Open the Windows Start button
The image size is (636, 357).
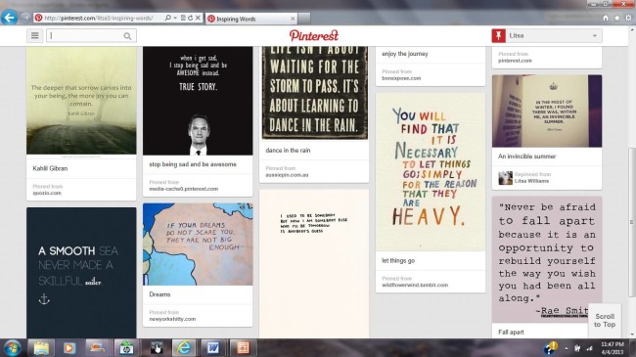12,348
